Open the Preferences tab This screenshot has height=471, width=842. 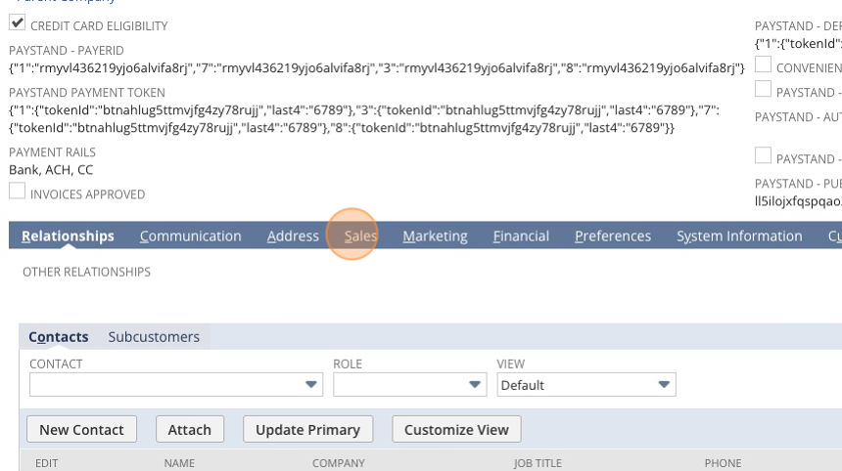(613, 235)
